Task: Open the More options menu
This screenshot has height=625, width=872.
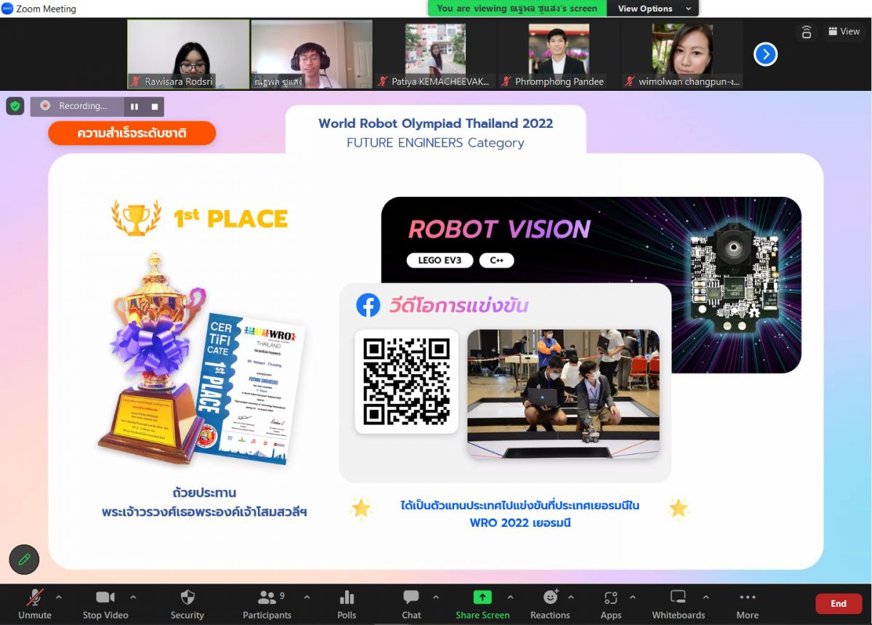Action: (x=748, y=604)
